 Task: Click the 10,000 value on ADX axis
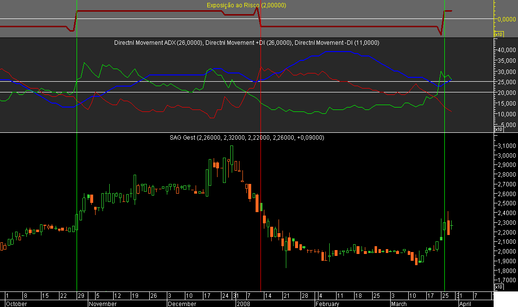[x=507, y=114]
